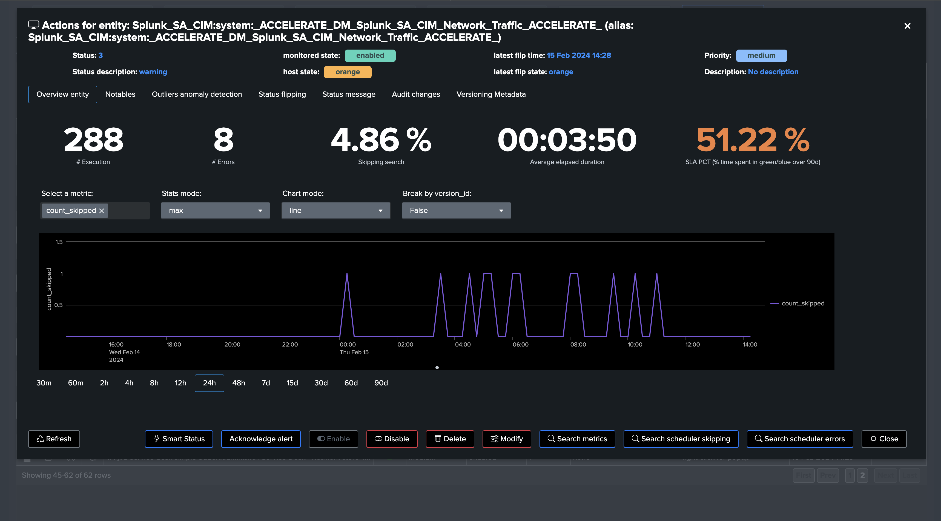Click the chart resize dot handle
Viewport: 941px width, 521px height.
[437, 368]
